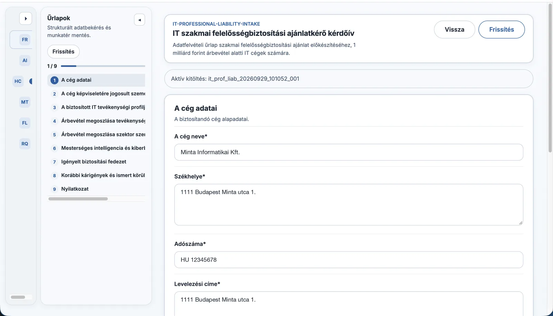553x316 pixels.
Task: Go to step 9 Nyilatkozat
Action: (96, 189)
